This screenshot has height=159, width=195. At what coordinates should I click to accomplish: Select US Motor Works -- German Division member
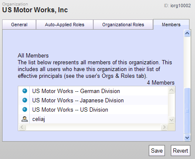pos(93,91)
